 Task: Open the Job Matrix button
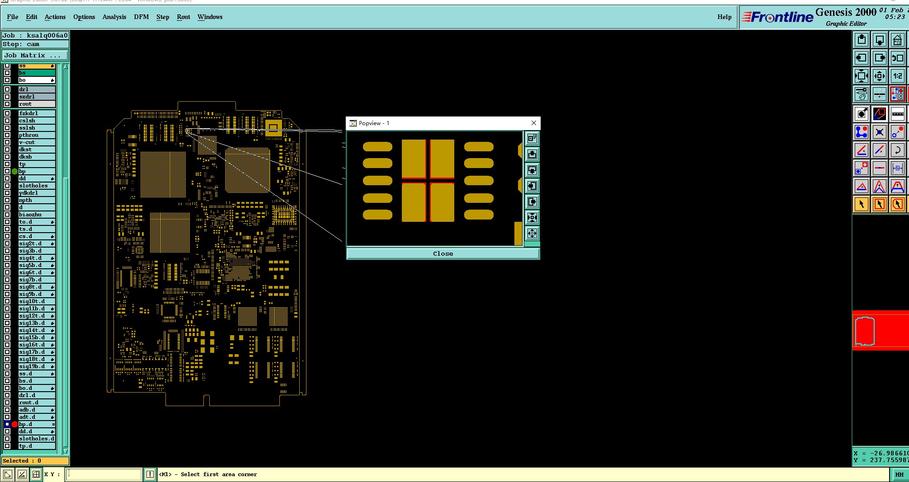(x=35, y=56)
